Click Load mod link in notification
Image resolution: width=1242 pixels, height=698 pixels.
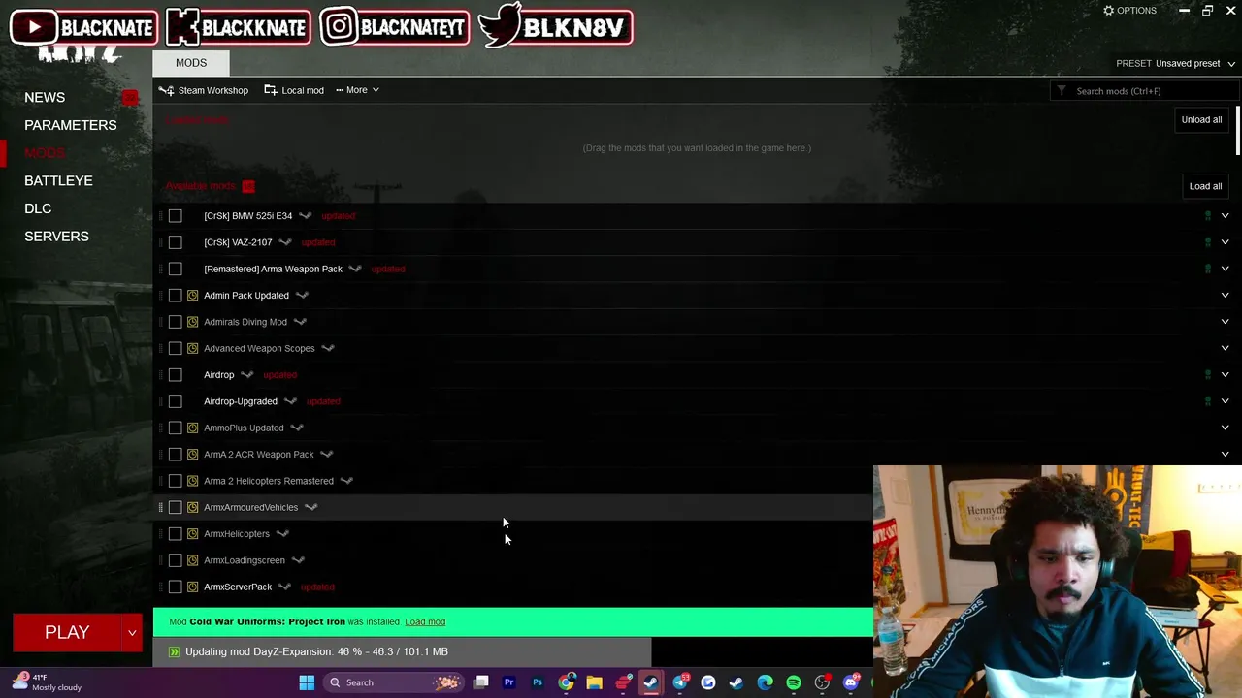tap(425, 622)
